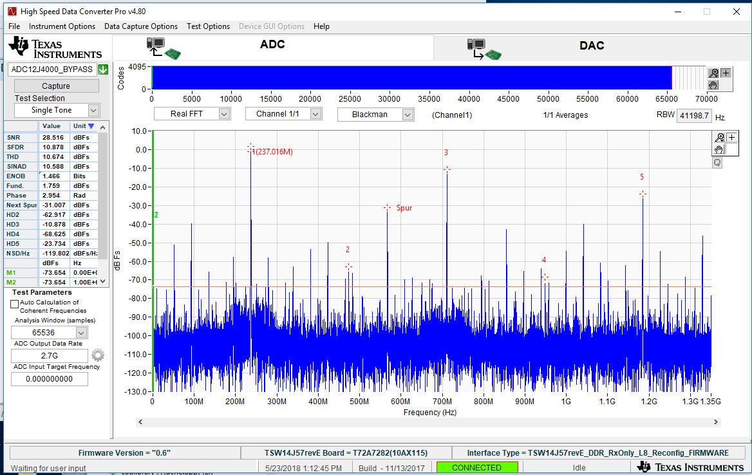Screen dimensions: 752x475
Task: Open the Blackman window dropdown
Action: [375, 114]
